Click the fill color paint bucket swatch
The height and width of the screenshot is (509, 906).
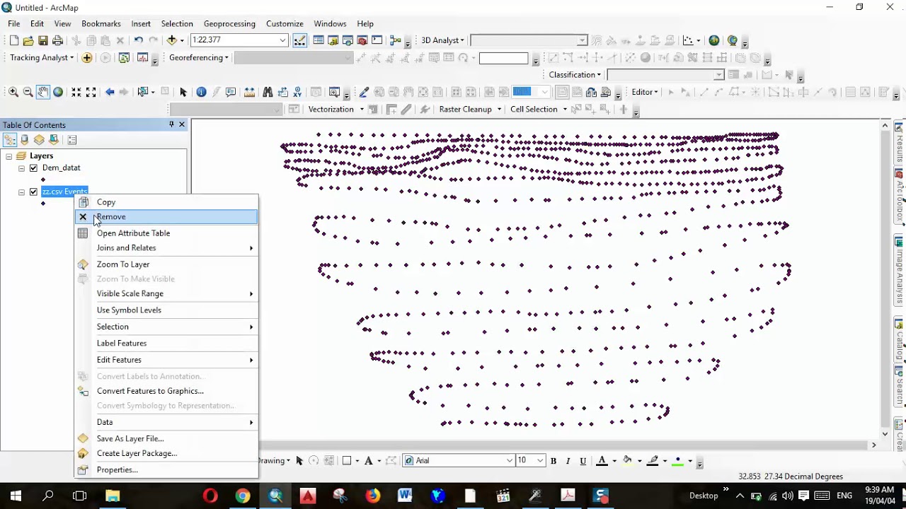click(x=627, y=461)
